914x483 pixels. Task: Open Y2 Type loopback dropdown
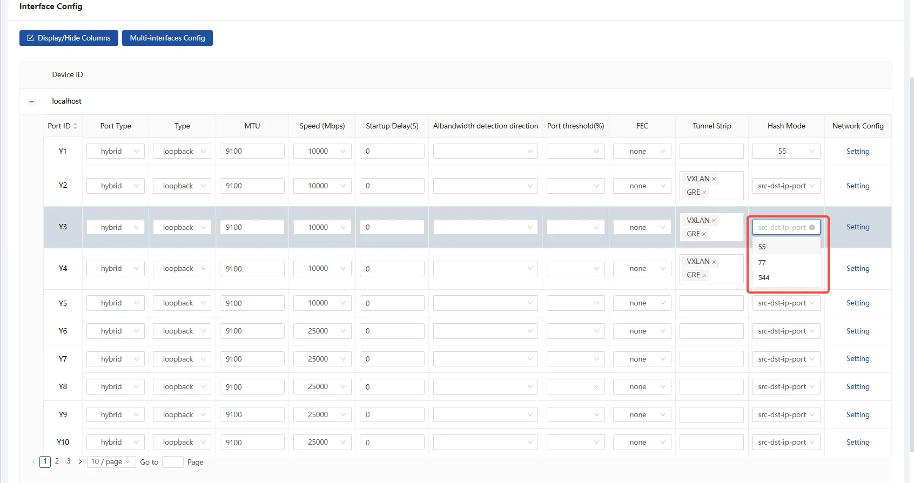[x=182, y=186]
